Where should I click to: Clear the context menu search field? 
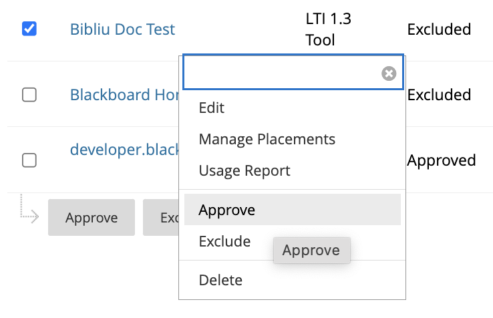pos(389,73)
